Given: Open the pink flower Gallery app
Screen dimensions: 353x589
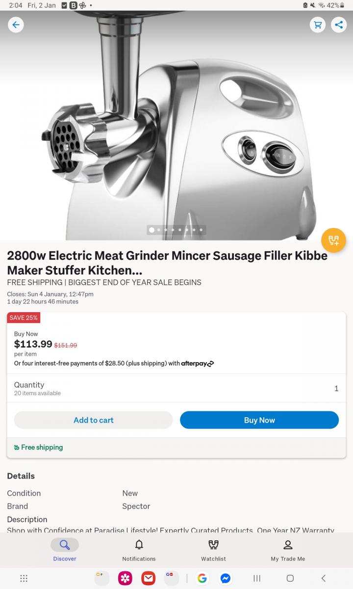Looking at the screenshot, I should (x=125, y=578).
